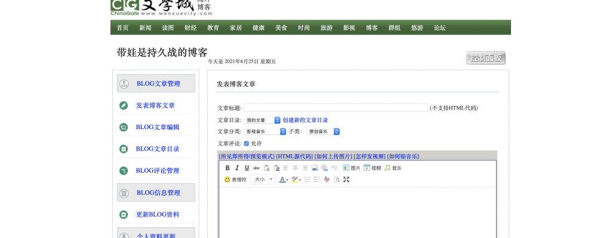Open the 文章目录 dropdown (我的文章)
Image resolution: width=597 pixels, height=238 pixels.
[262, 120]
